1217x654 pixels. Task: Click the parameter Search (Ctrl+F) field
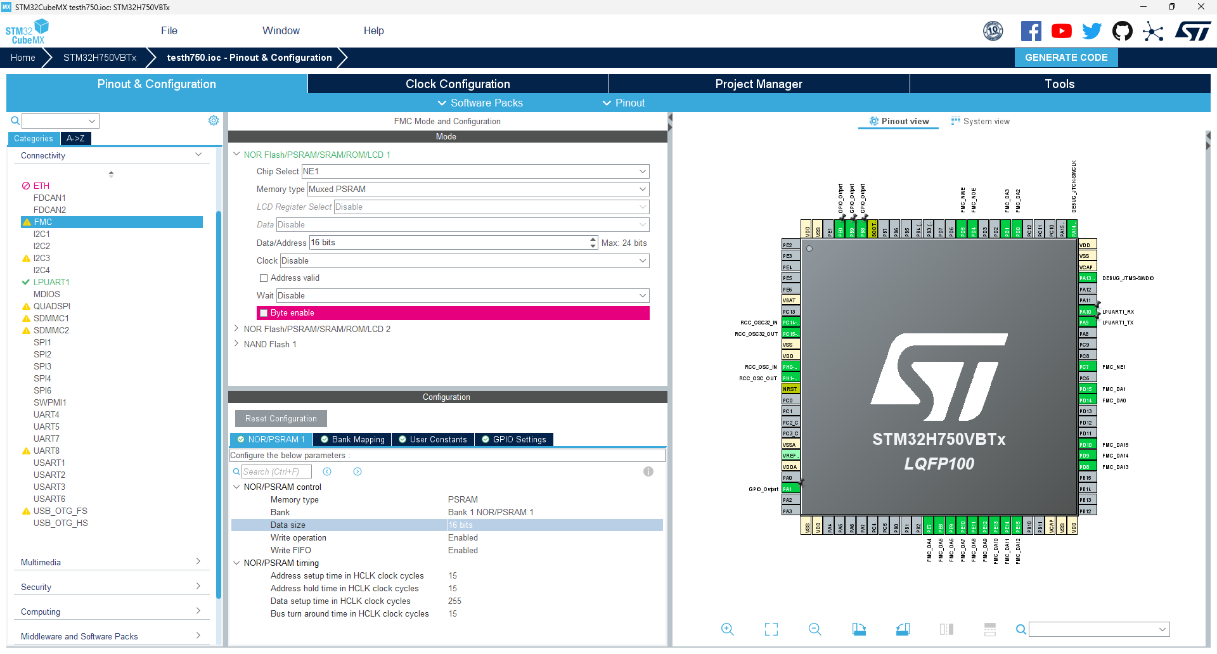point(276,471)
